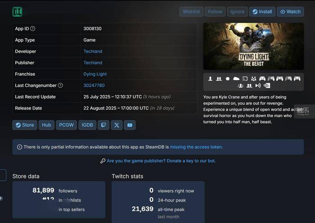Add game via the Wishlist button

coord(191,12)
